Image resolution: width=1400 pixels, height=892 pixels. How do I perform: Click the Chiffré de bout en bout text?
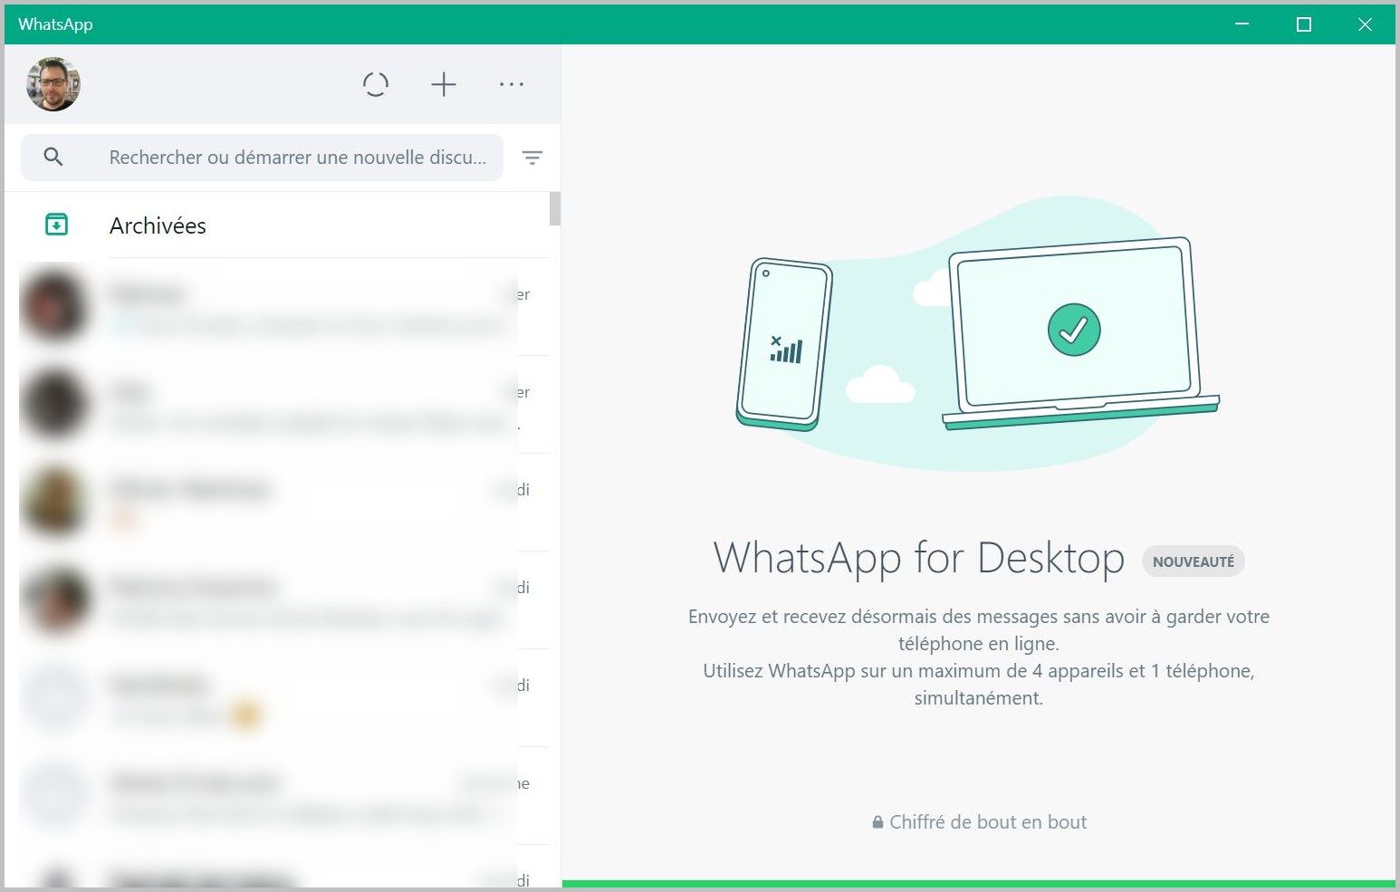[x=988, y=822]
